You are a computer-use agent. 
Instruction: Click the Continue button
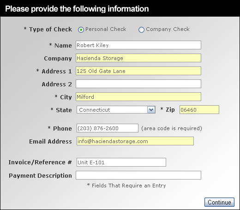219,202
